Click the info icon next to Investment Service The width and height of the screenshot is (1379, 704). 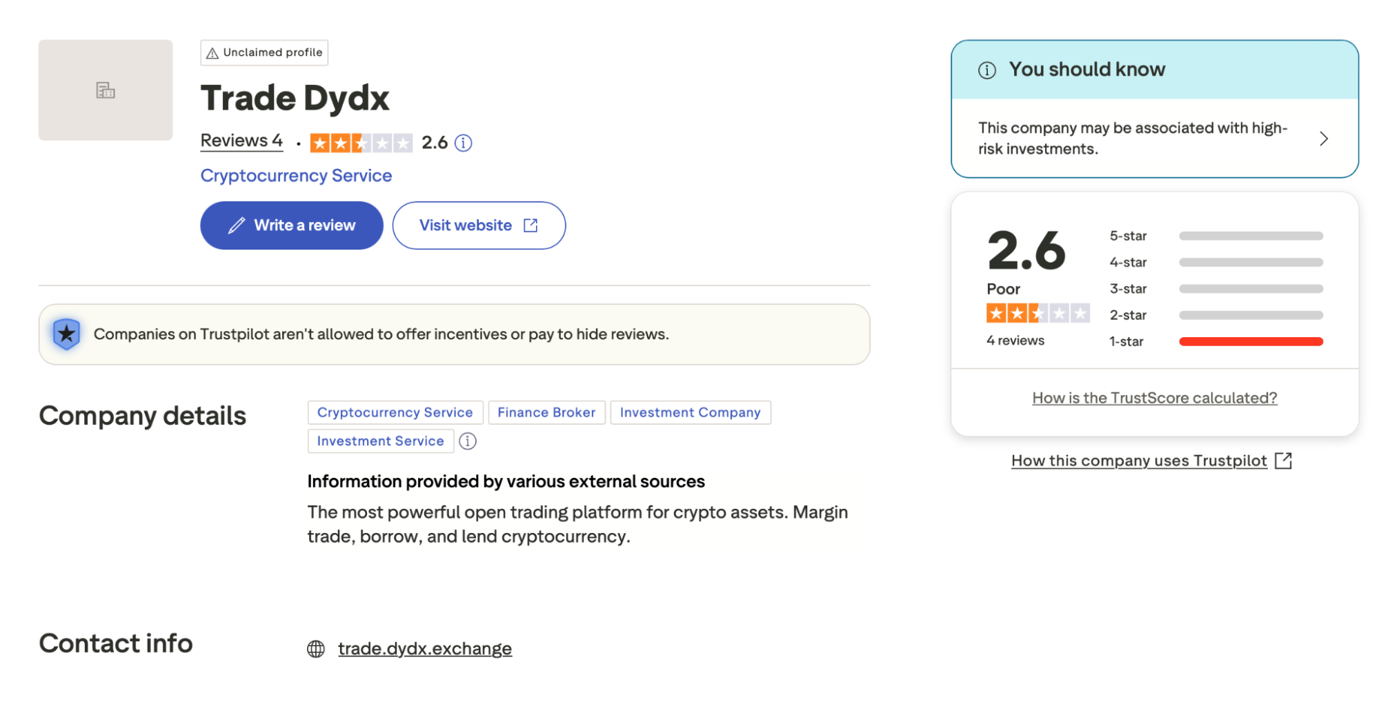pyautogui.click(x=468, y=441)
